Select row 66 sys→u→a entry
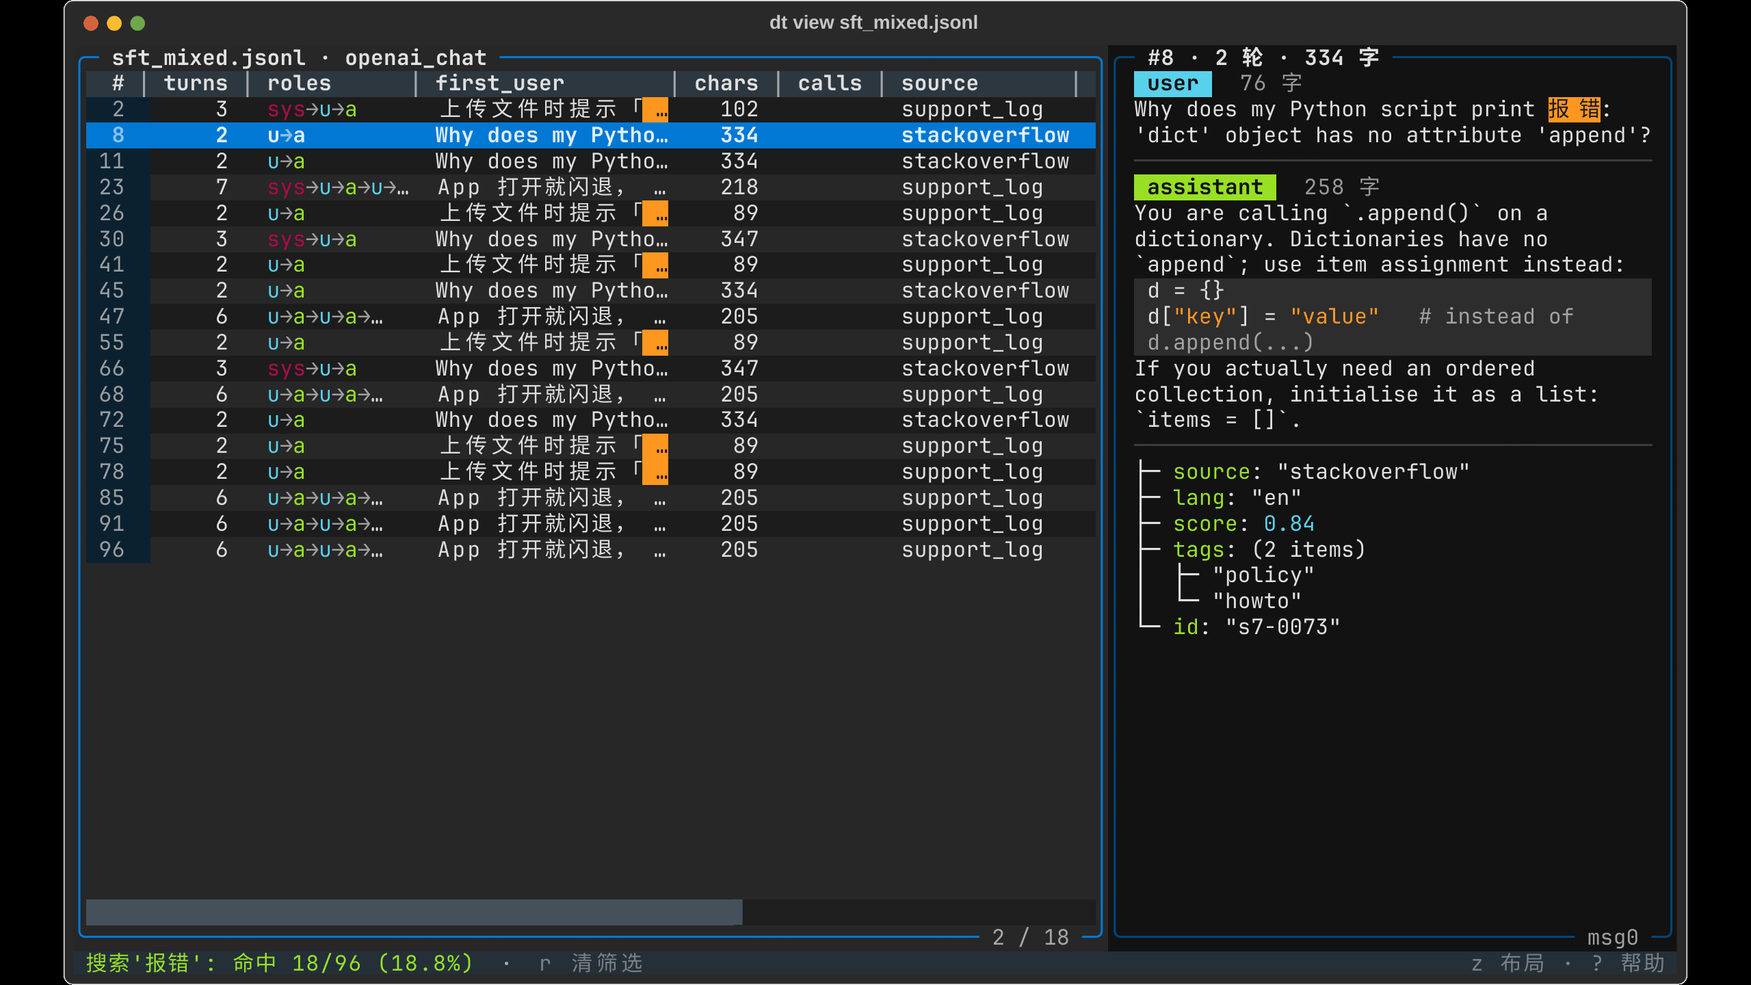 pyautogui.click(x=590, y=369)
